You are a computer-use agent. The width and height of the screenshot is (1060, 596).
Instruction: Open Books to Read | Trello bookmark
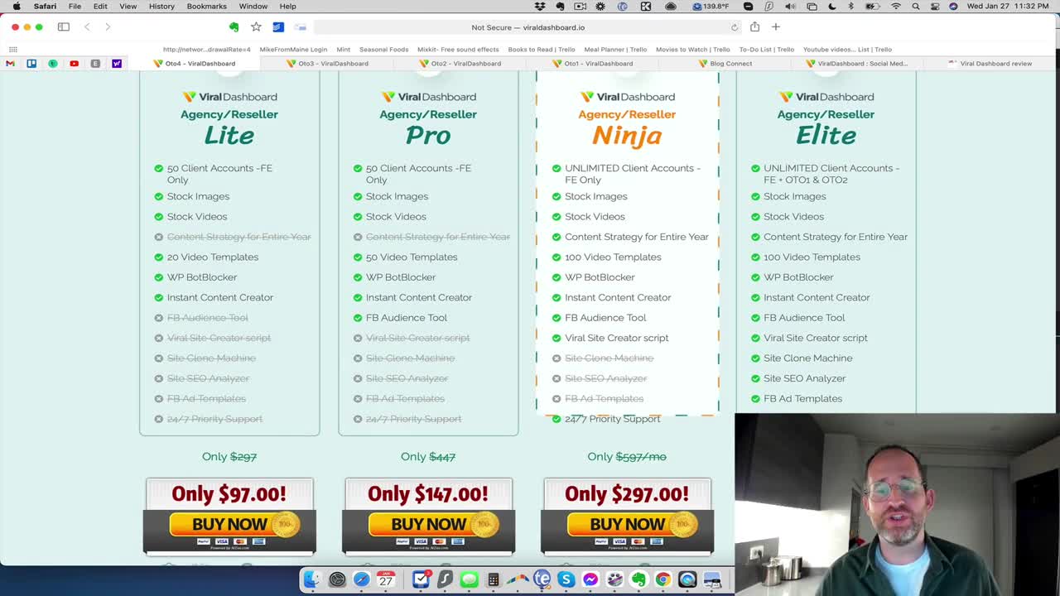point(542,49)
